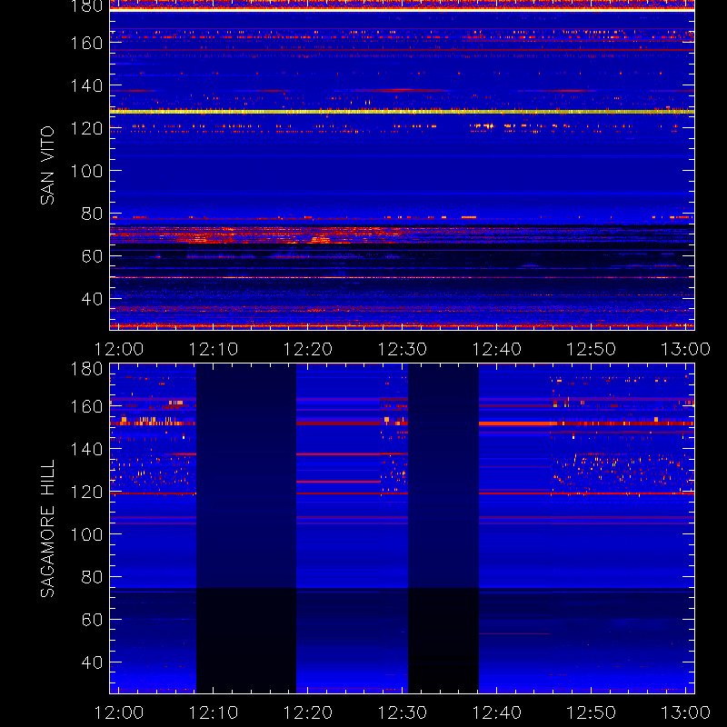Screen dimensions: 727x727
Task: Select the 60 tick label on San Vito axis
Action: [x=92, y=256]
